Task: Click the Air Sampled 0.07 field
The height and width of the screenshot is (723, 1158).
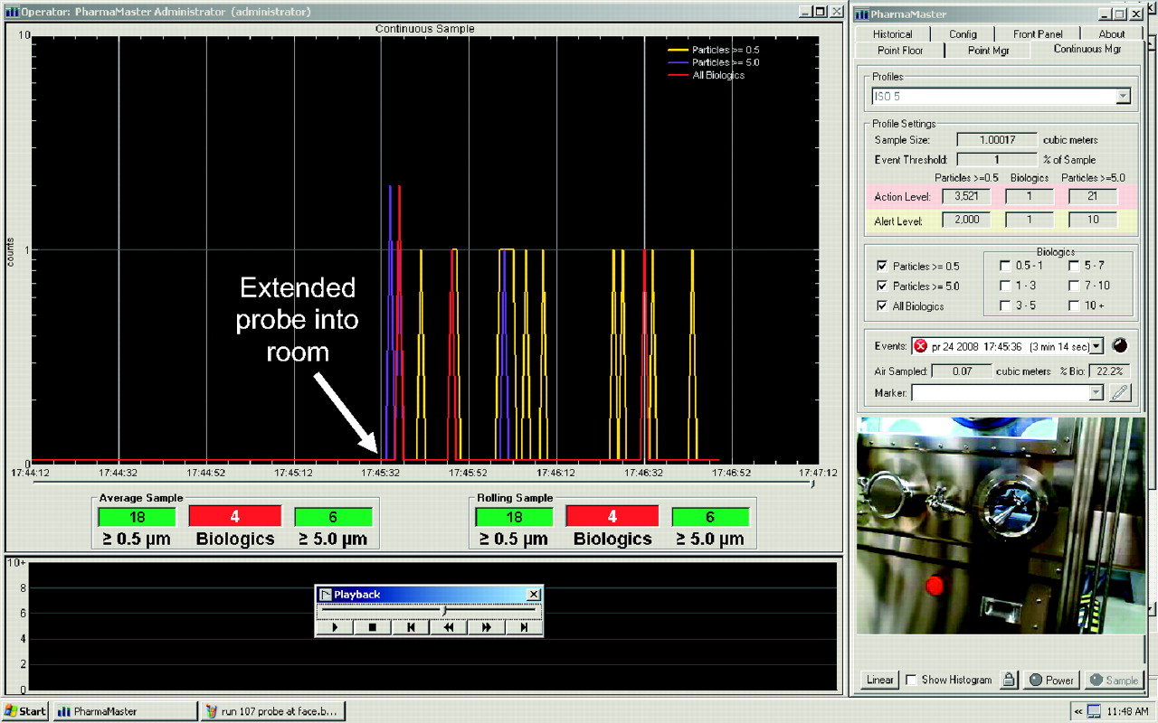Action: click(x=960, y=371)
